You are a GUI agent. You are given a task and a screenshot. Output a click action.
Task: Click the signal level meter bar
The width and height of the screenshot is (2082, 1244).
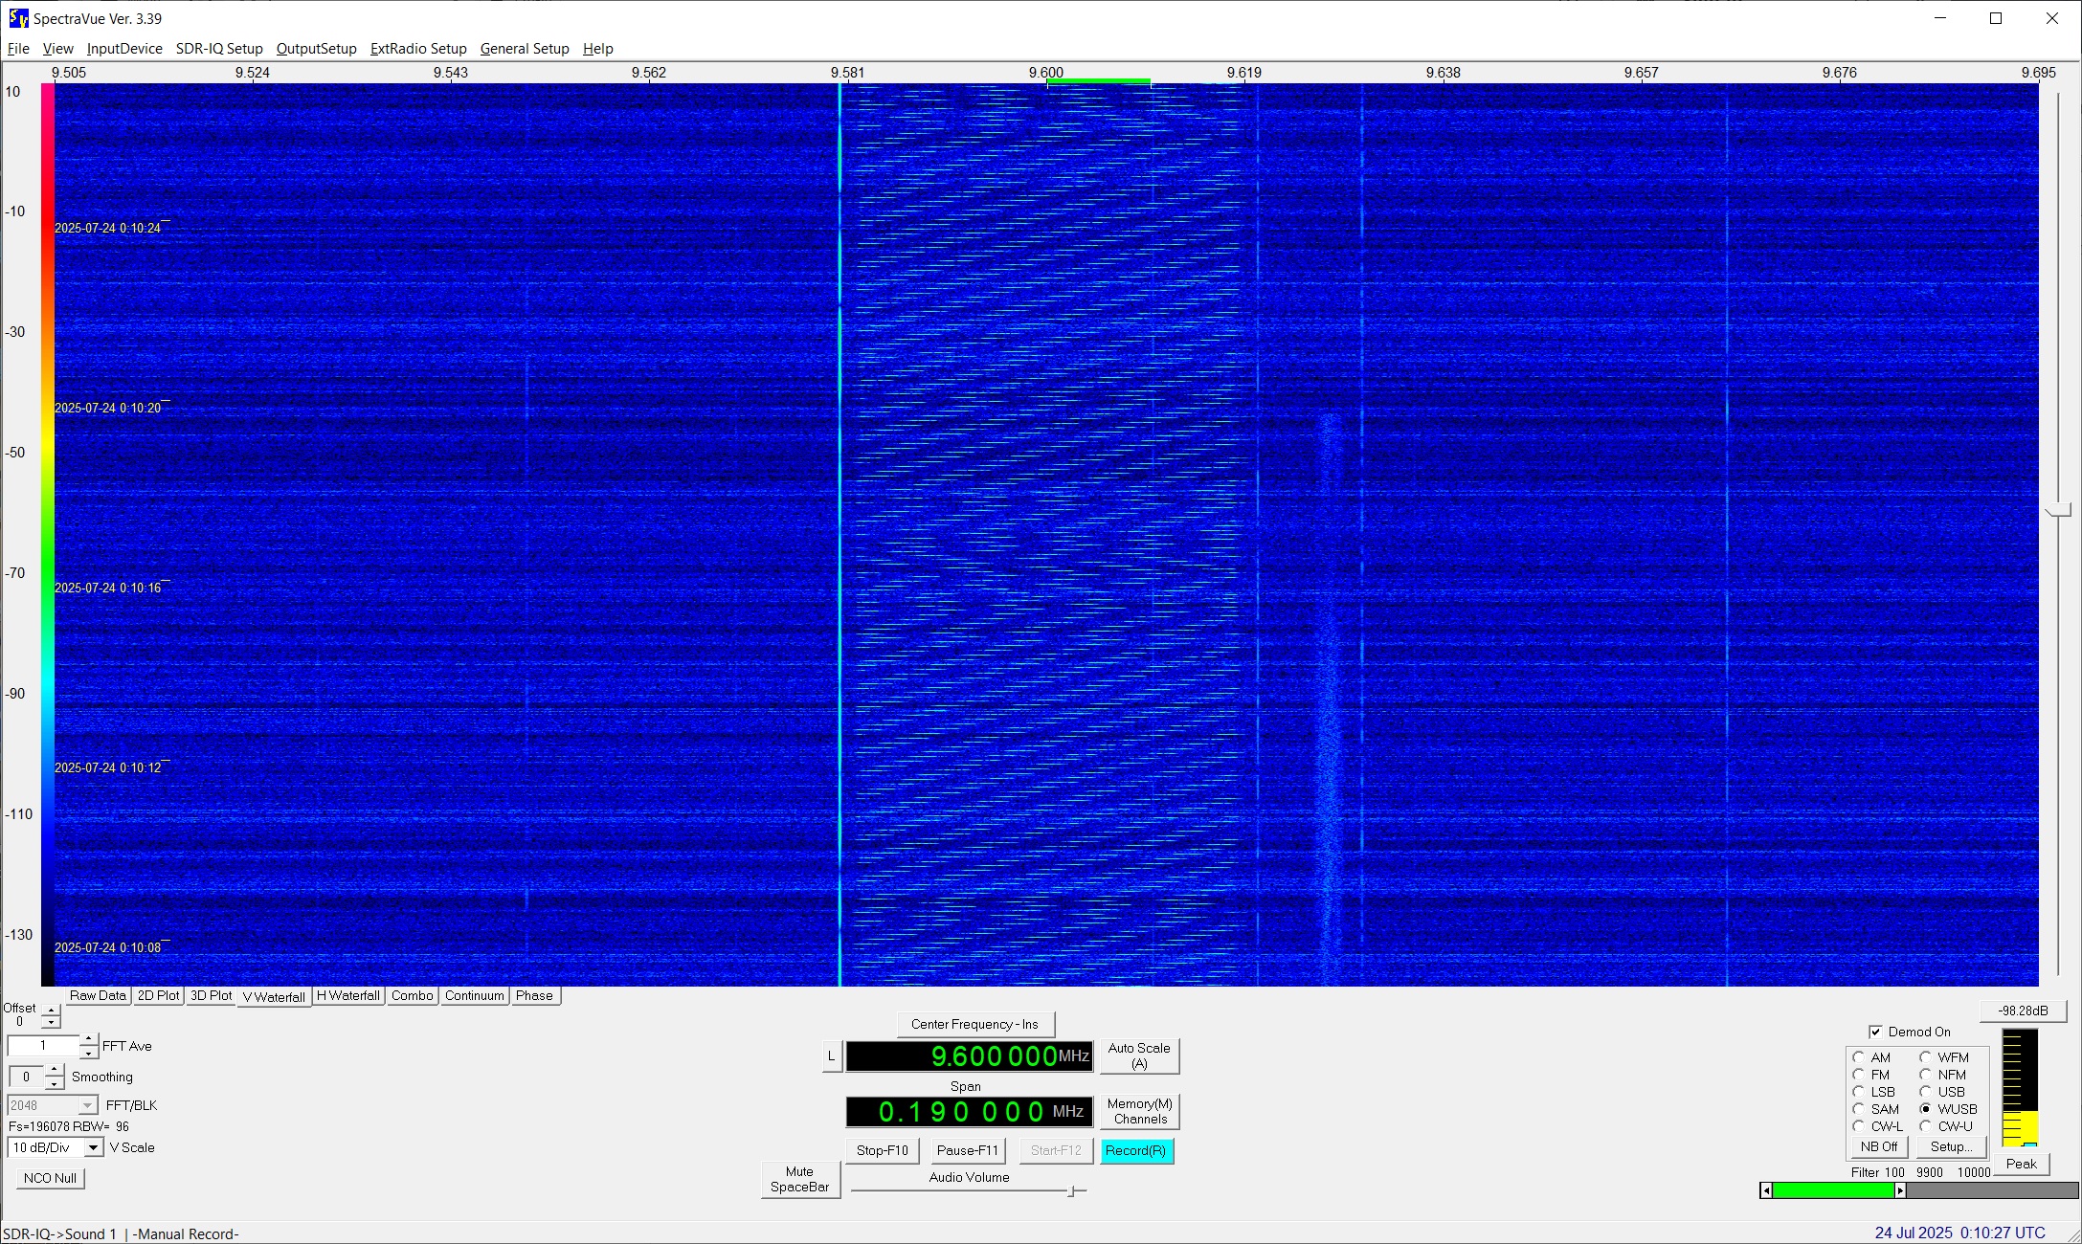(x=2020, y=1087)
